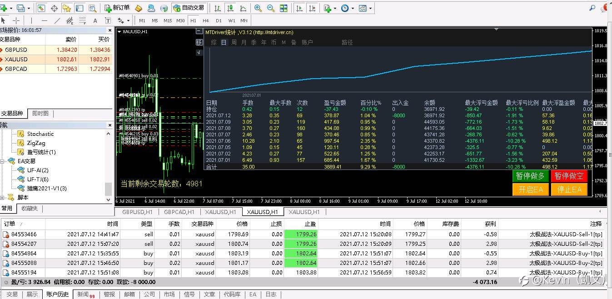The width and height of the screenshot is (612, 299).
Task: Select the vertical line tool
Action: (31, 20)
